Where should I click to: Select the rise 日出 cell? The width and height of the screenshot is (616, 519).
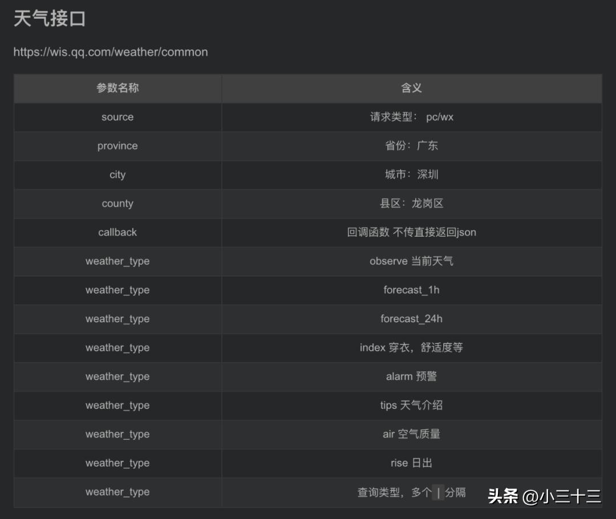click(x=411, y=463)
